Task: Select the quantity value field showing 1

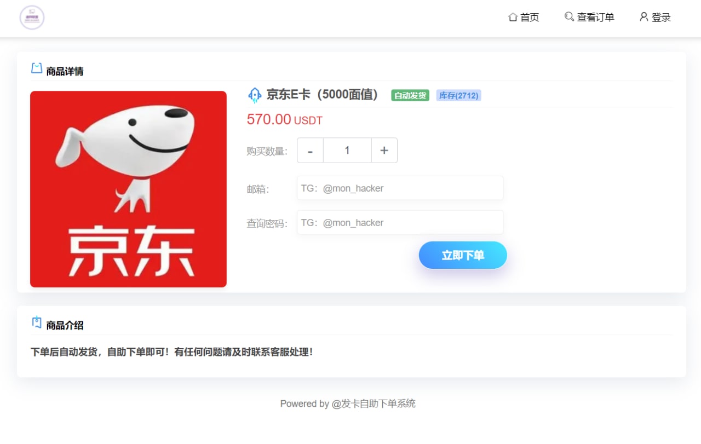Action: (x=347, y=150)
